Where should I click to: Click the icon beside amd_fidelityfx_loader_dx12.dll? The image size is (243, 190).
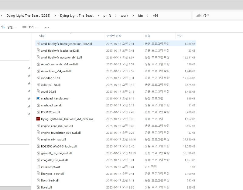tap(38, 50)
